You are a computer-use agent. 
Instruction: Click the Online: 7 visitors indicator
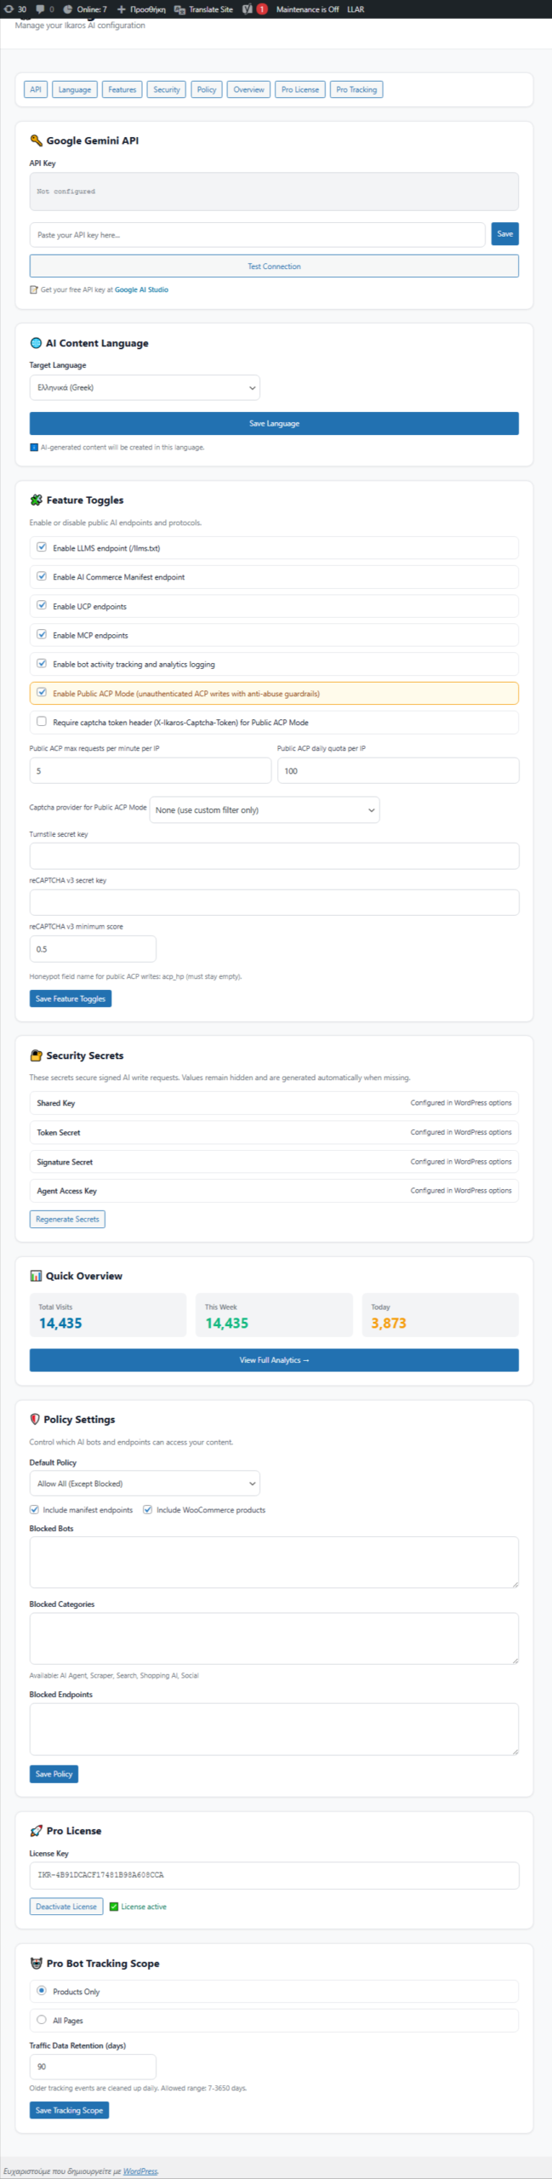coord(85,9)
